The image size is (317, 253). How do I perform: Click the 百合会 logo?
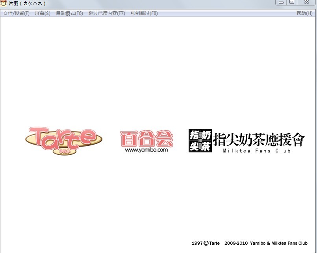coord(146,139)
